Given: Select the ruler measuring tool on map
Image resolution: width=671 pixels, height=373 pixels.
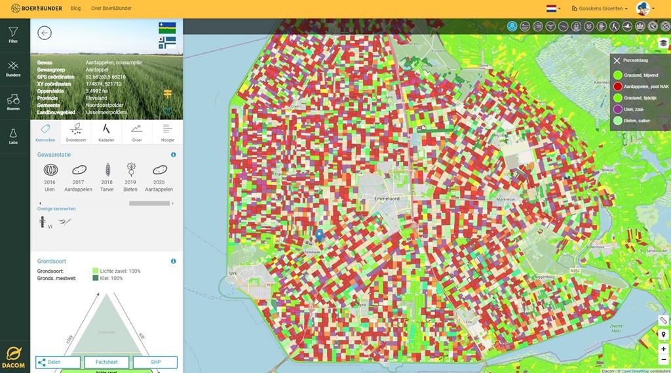Looking at the screenshot, I should [663, 321].
